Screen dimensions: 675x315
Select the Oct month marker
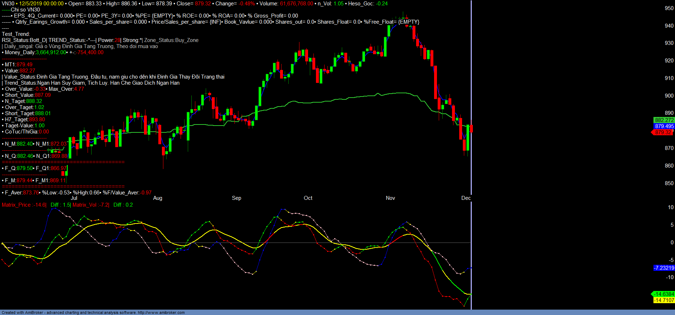308,198
